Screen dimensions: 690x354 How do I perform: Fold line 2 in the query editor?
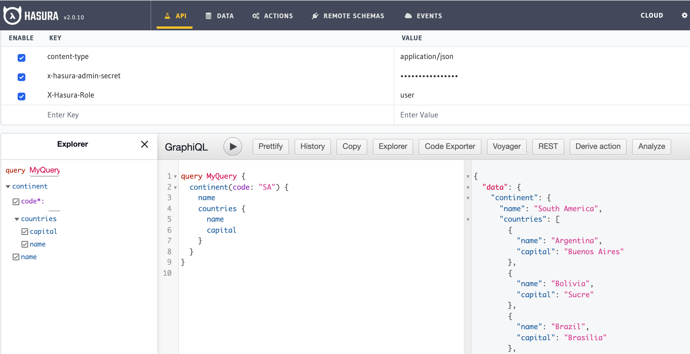(175, 187)
